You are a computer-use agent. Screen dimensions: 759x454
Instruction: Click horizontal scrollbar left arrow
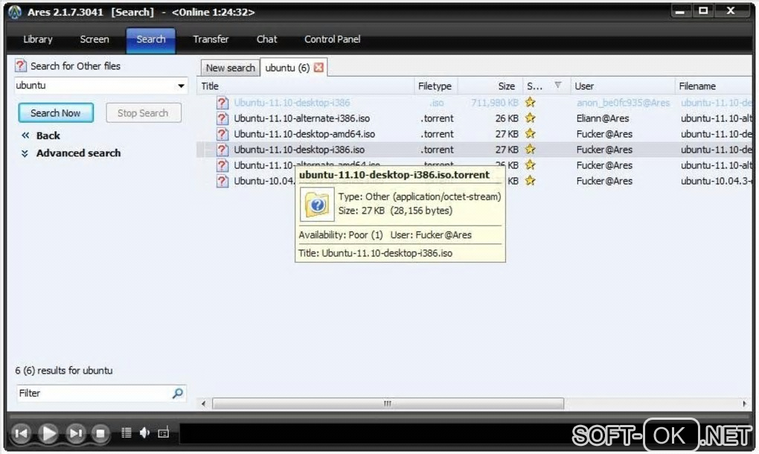click(203, 403)
